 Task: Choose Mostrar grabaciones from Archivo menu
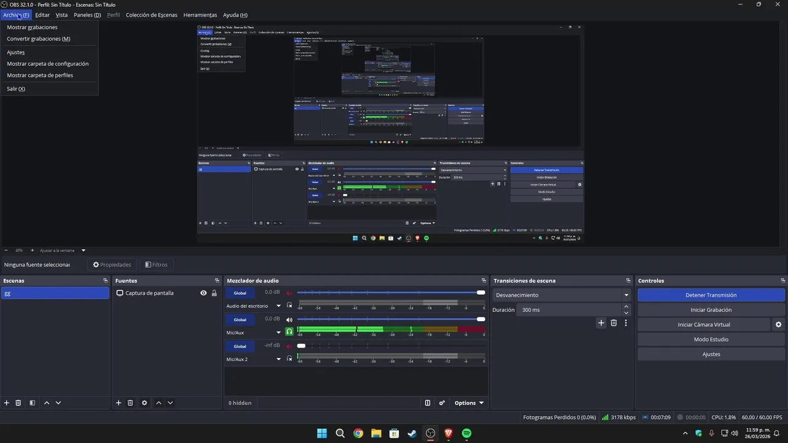pos(49,27)
